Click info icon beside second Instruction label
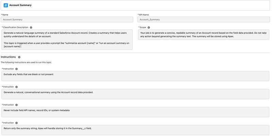Screen dimensions: 272x137 coord(16,87)
